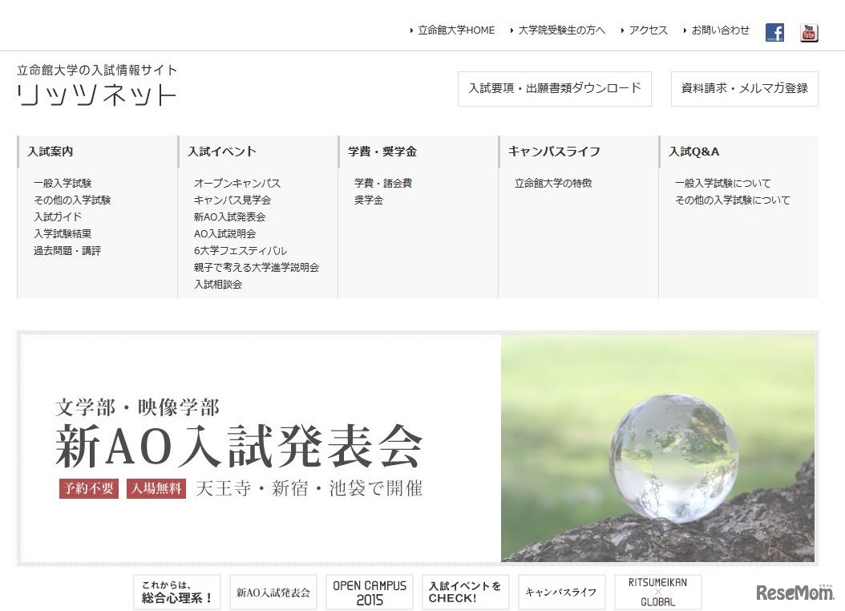Open the 入試相談会 link
This screenshot has height=611, width=845.
pyautogui.click(x=218, y=284)
